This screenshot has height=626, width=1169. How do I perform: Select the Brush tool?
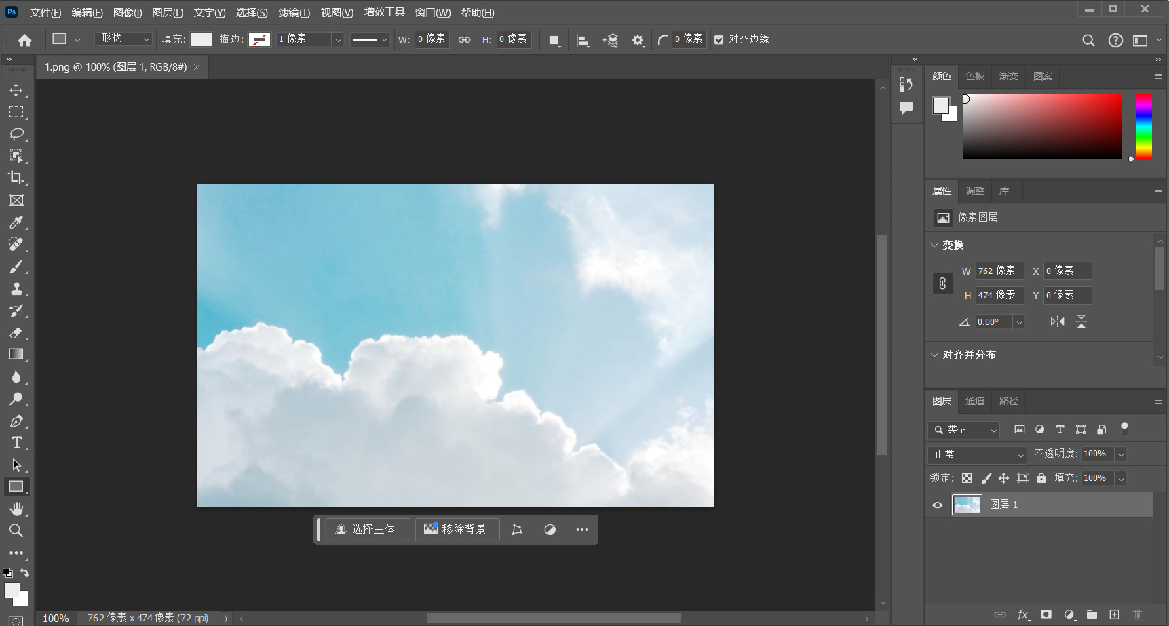pyautogui.click(x=16, y=267)
